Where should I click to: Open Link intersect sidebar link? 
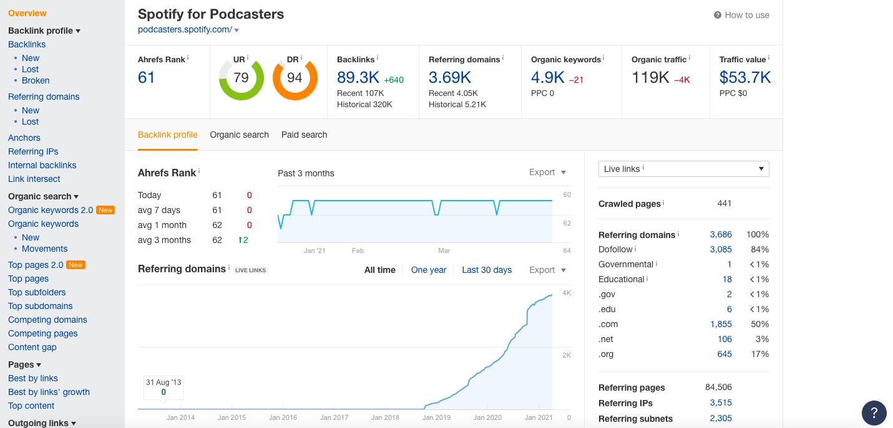[34, 179]
